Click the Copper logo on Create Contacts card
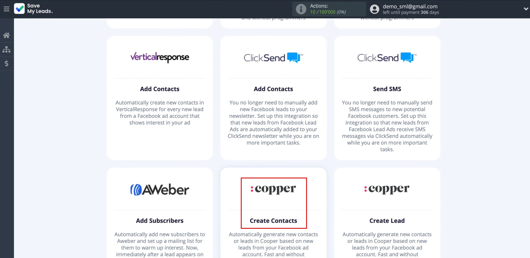The height and width of the screenshot is (258, 530). point(273,189)
